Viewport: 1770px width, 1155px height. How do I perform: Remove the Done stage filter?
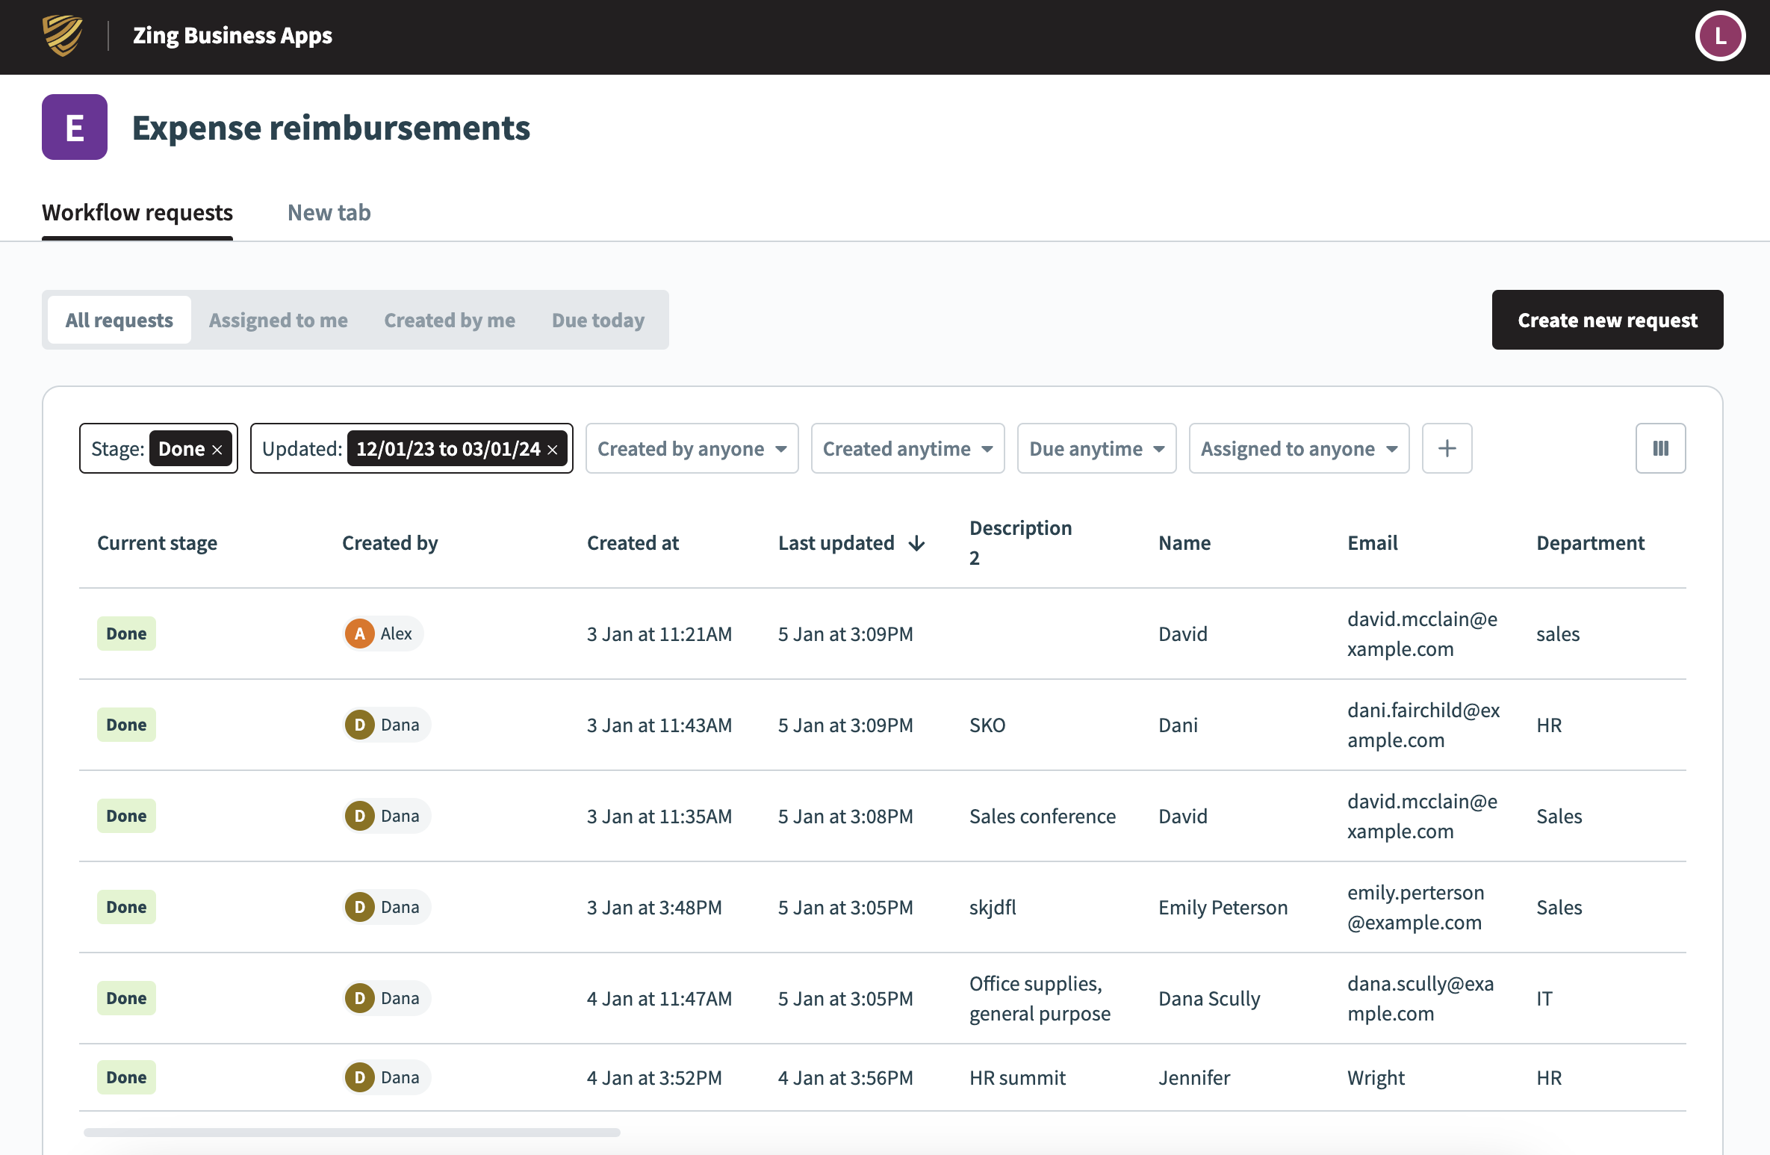click(x=217, y=449)
